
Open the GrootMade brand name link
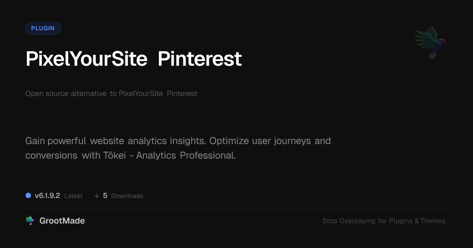click(62, 221)
